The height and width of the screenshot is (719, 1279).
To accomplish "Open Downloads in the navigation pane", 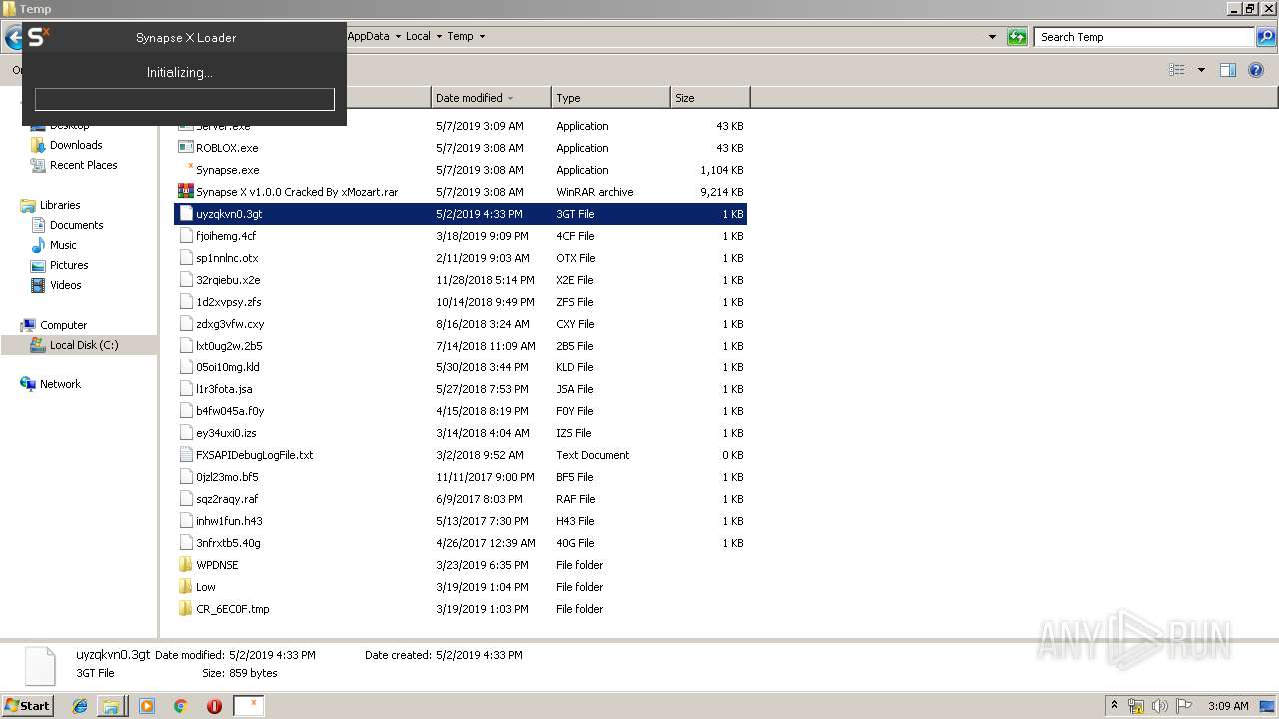I will coord(76,145).
